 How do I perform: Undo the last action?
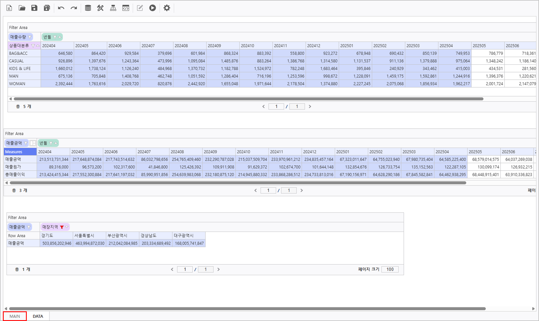click(61, 8)
